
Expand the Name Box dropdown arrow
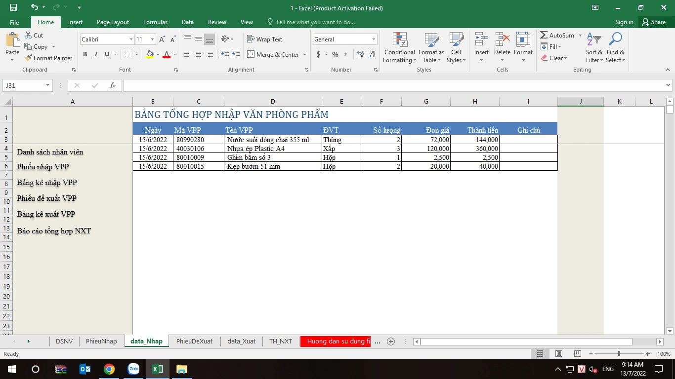[48, 85]
